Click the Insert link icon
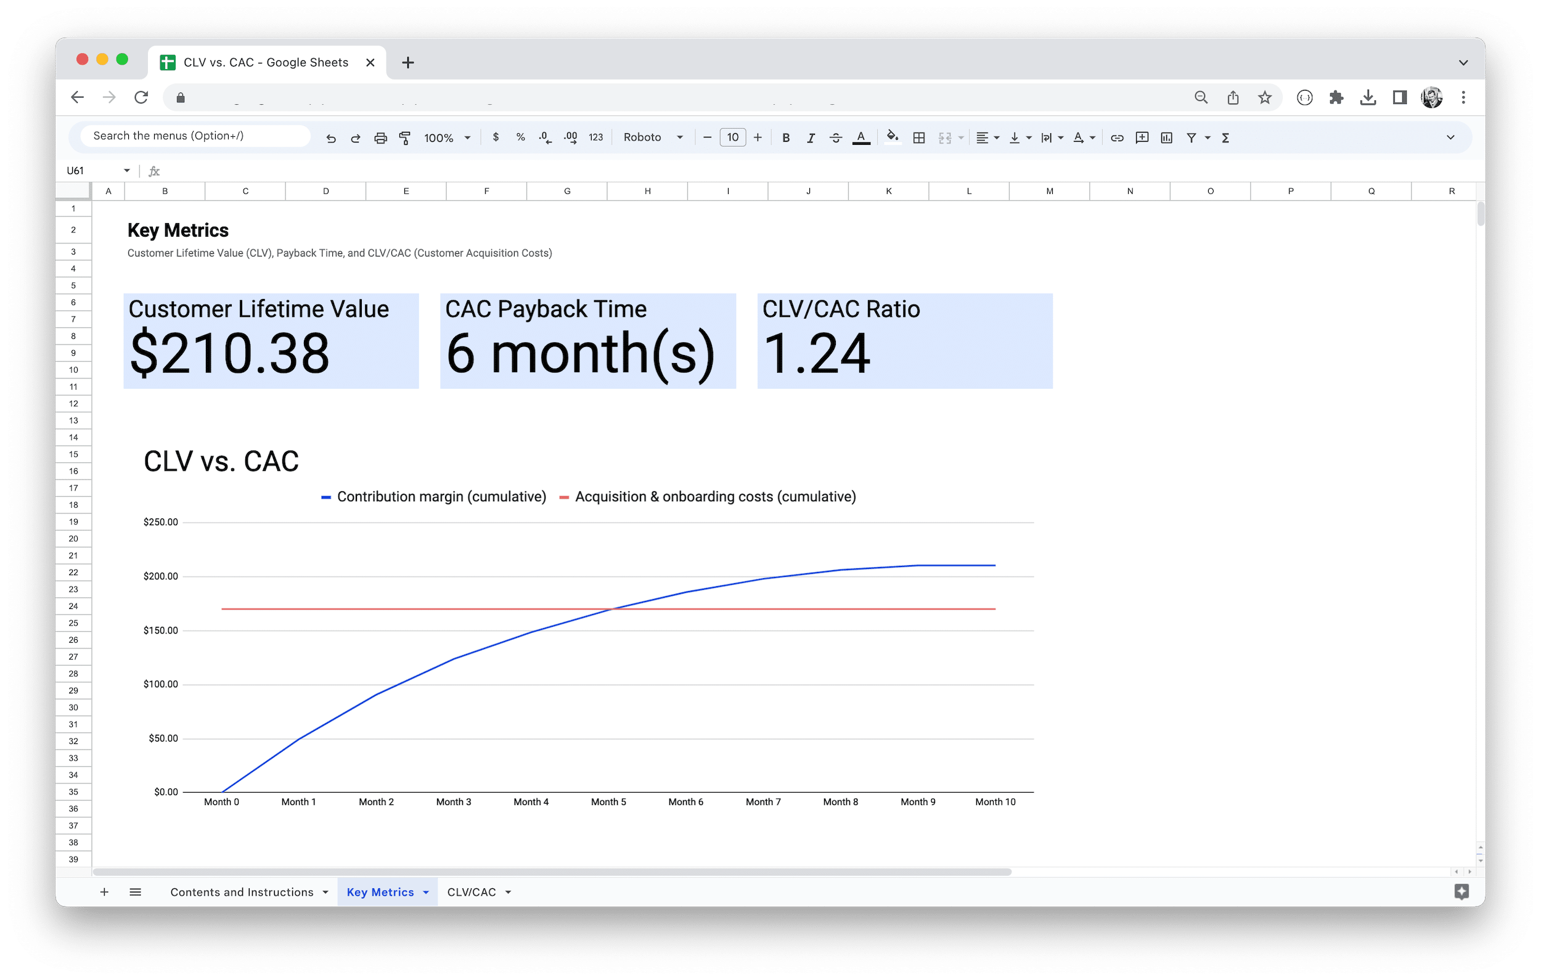Image resolution: width=1541 pixels, height=980 pixels. click(1118, 137)
